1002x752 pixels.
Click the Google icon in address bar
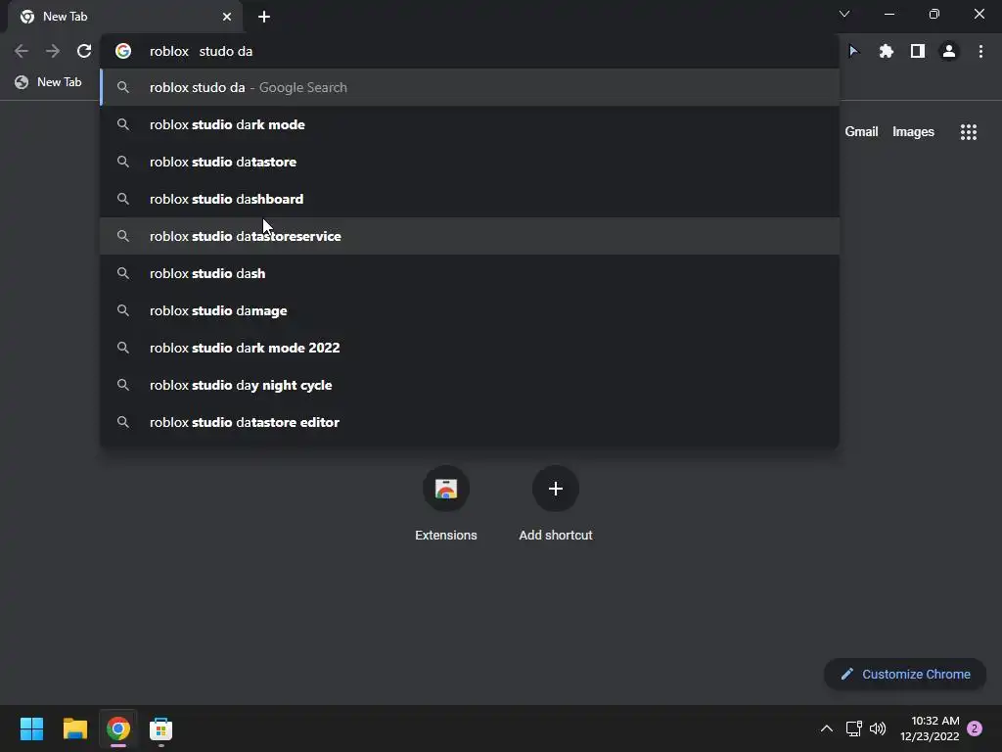[x=123, y=51]
